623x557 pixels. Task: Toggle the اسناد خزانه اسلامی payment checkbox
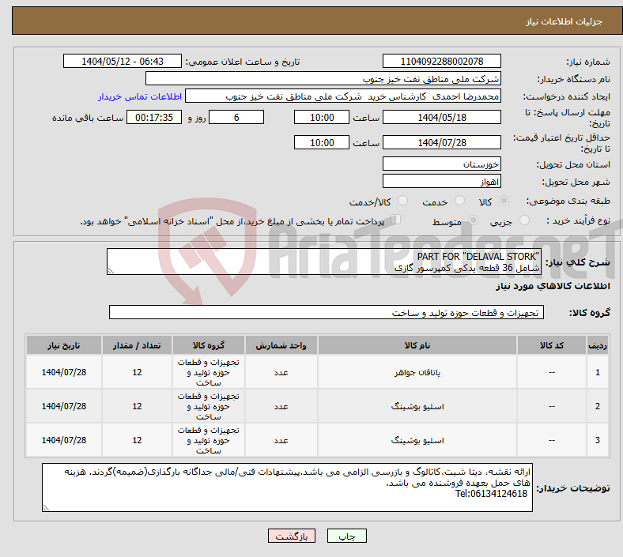pos(395,220)
